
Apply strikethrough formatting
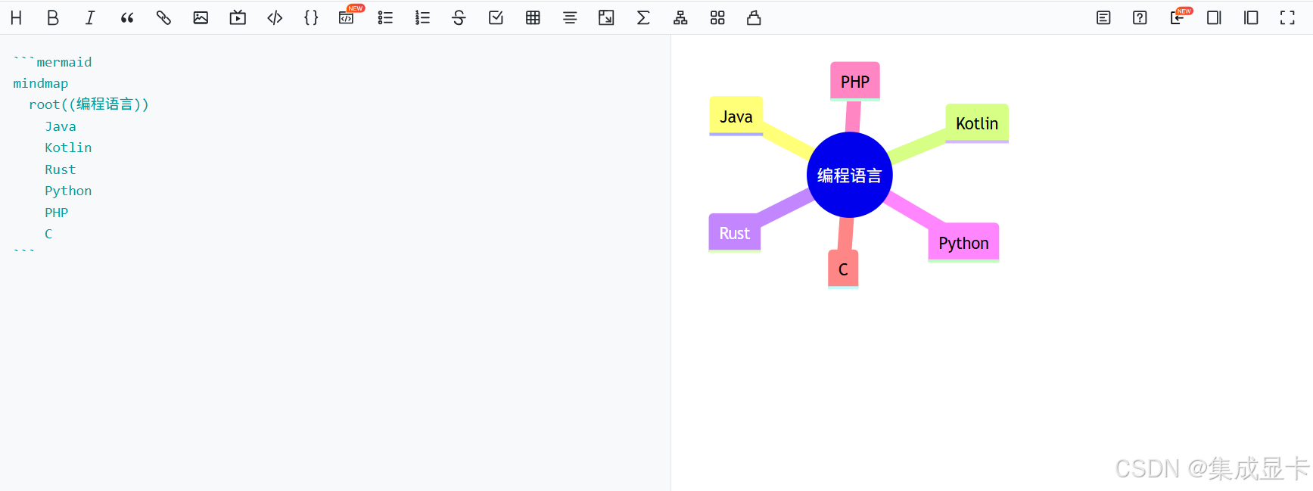pos(459,17)
